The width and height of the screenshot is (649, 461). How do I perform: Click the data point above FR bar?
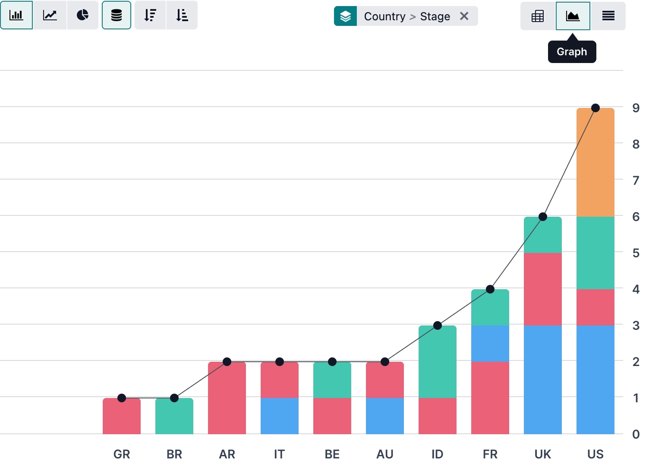point(490,289)
